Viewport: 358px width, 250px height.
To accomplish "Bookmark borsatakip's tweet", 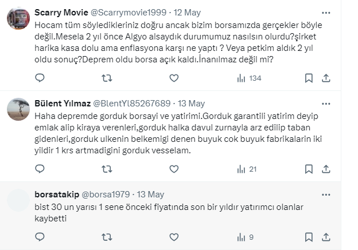I will pyautogui.click(x=309, y=236).
